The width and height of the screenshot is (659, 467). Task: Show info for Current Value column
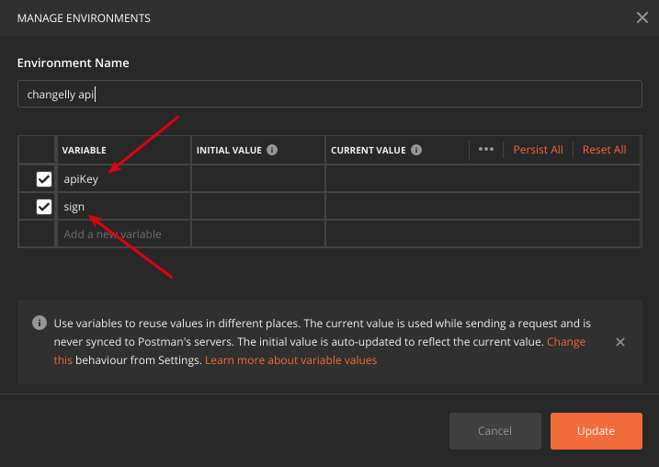(x=416, y=150)
